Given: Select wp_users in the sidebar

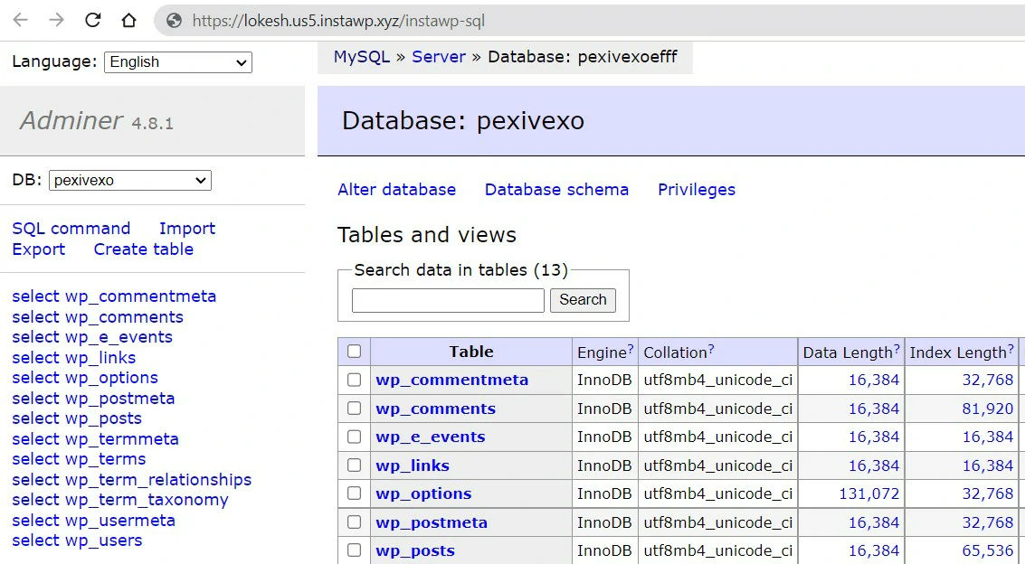Looking at the screenshot, I should pos(77,540).
